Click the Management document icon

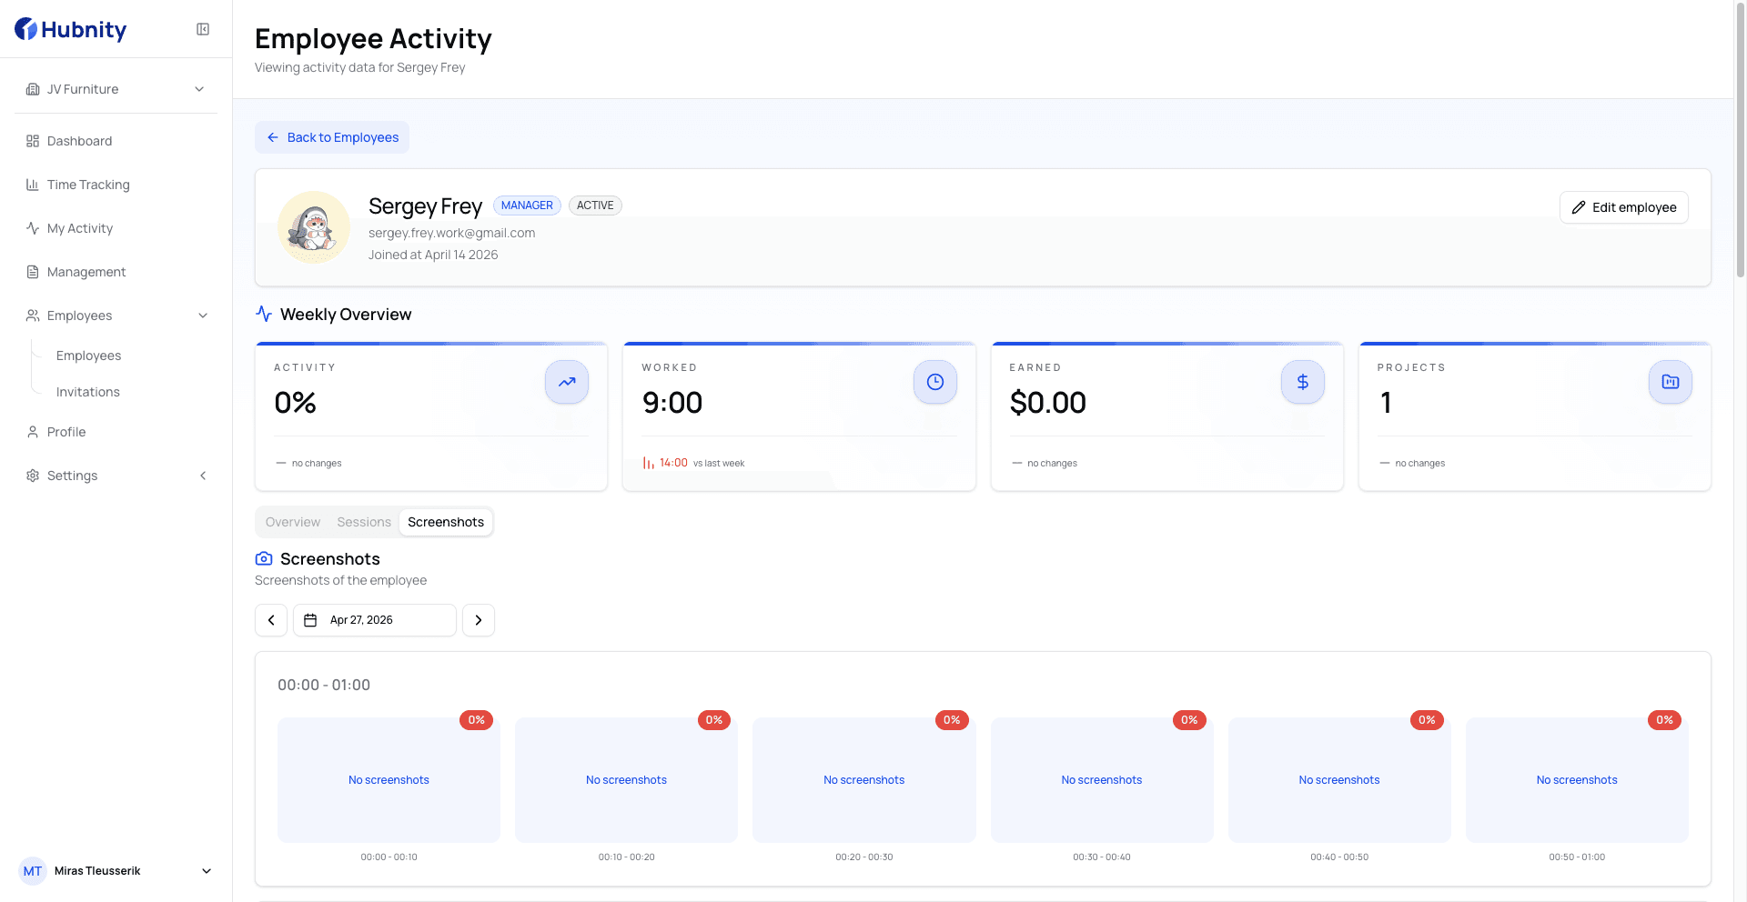(x=33, y=272)
